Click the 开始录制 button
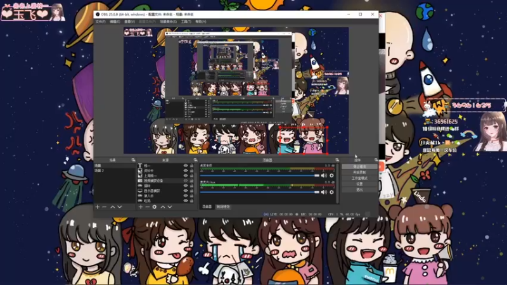Screen dimensions: 507x285 point(359,172)
